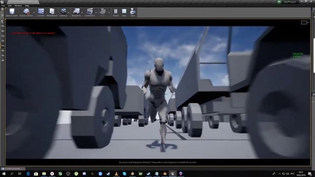Open the Content browser toolbar icon

[41, 12]
